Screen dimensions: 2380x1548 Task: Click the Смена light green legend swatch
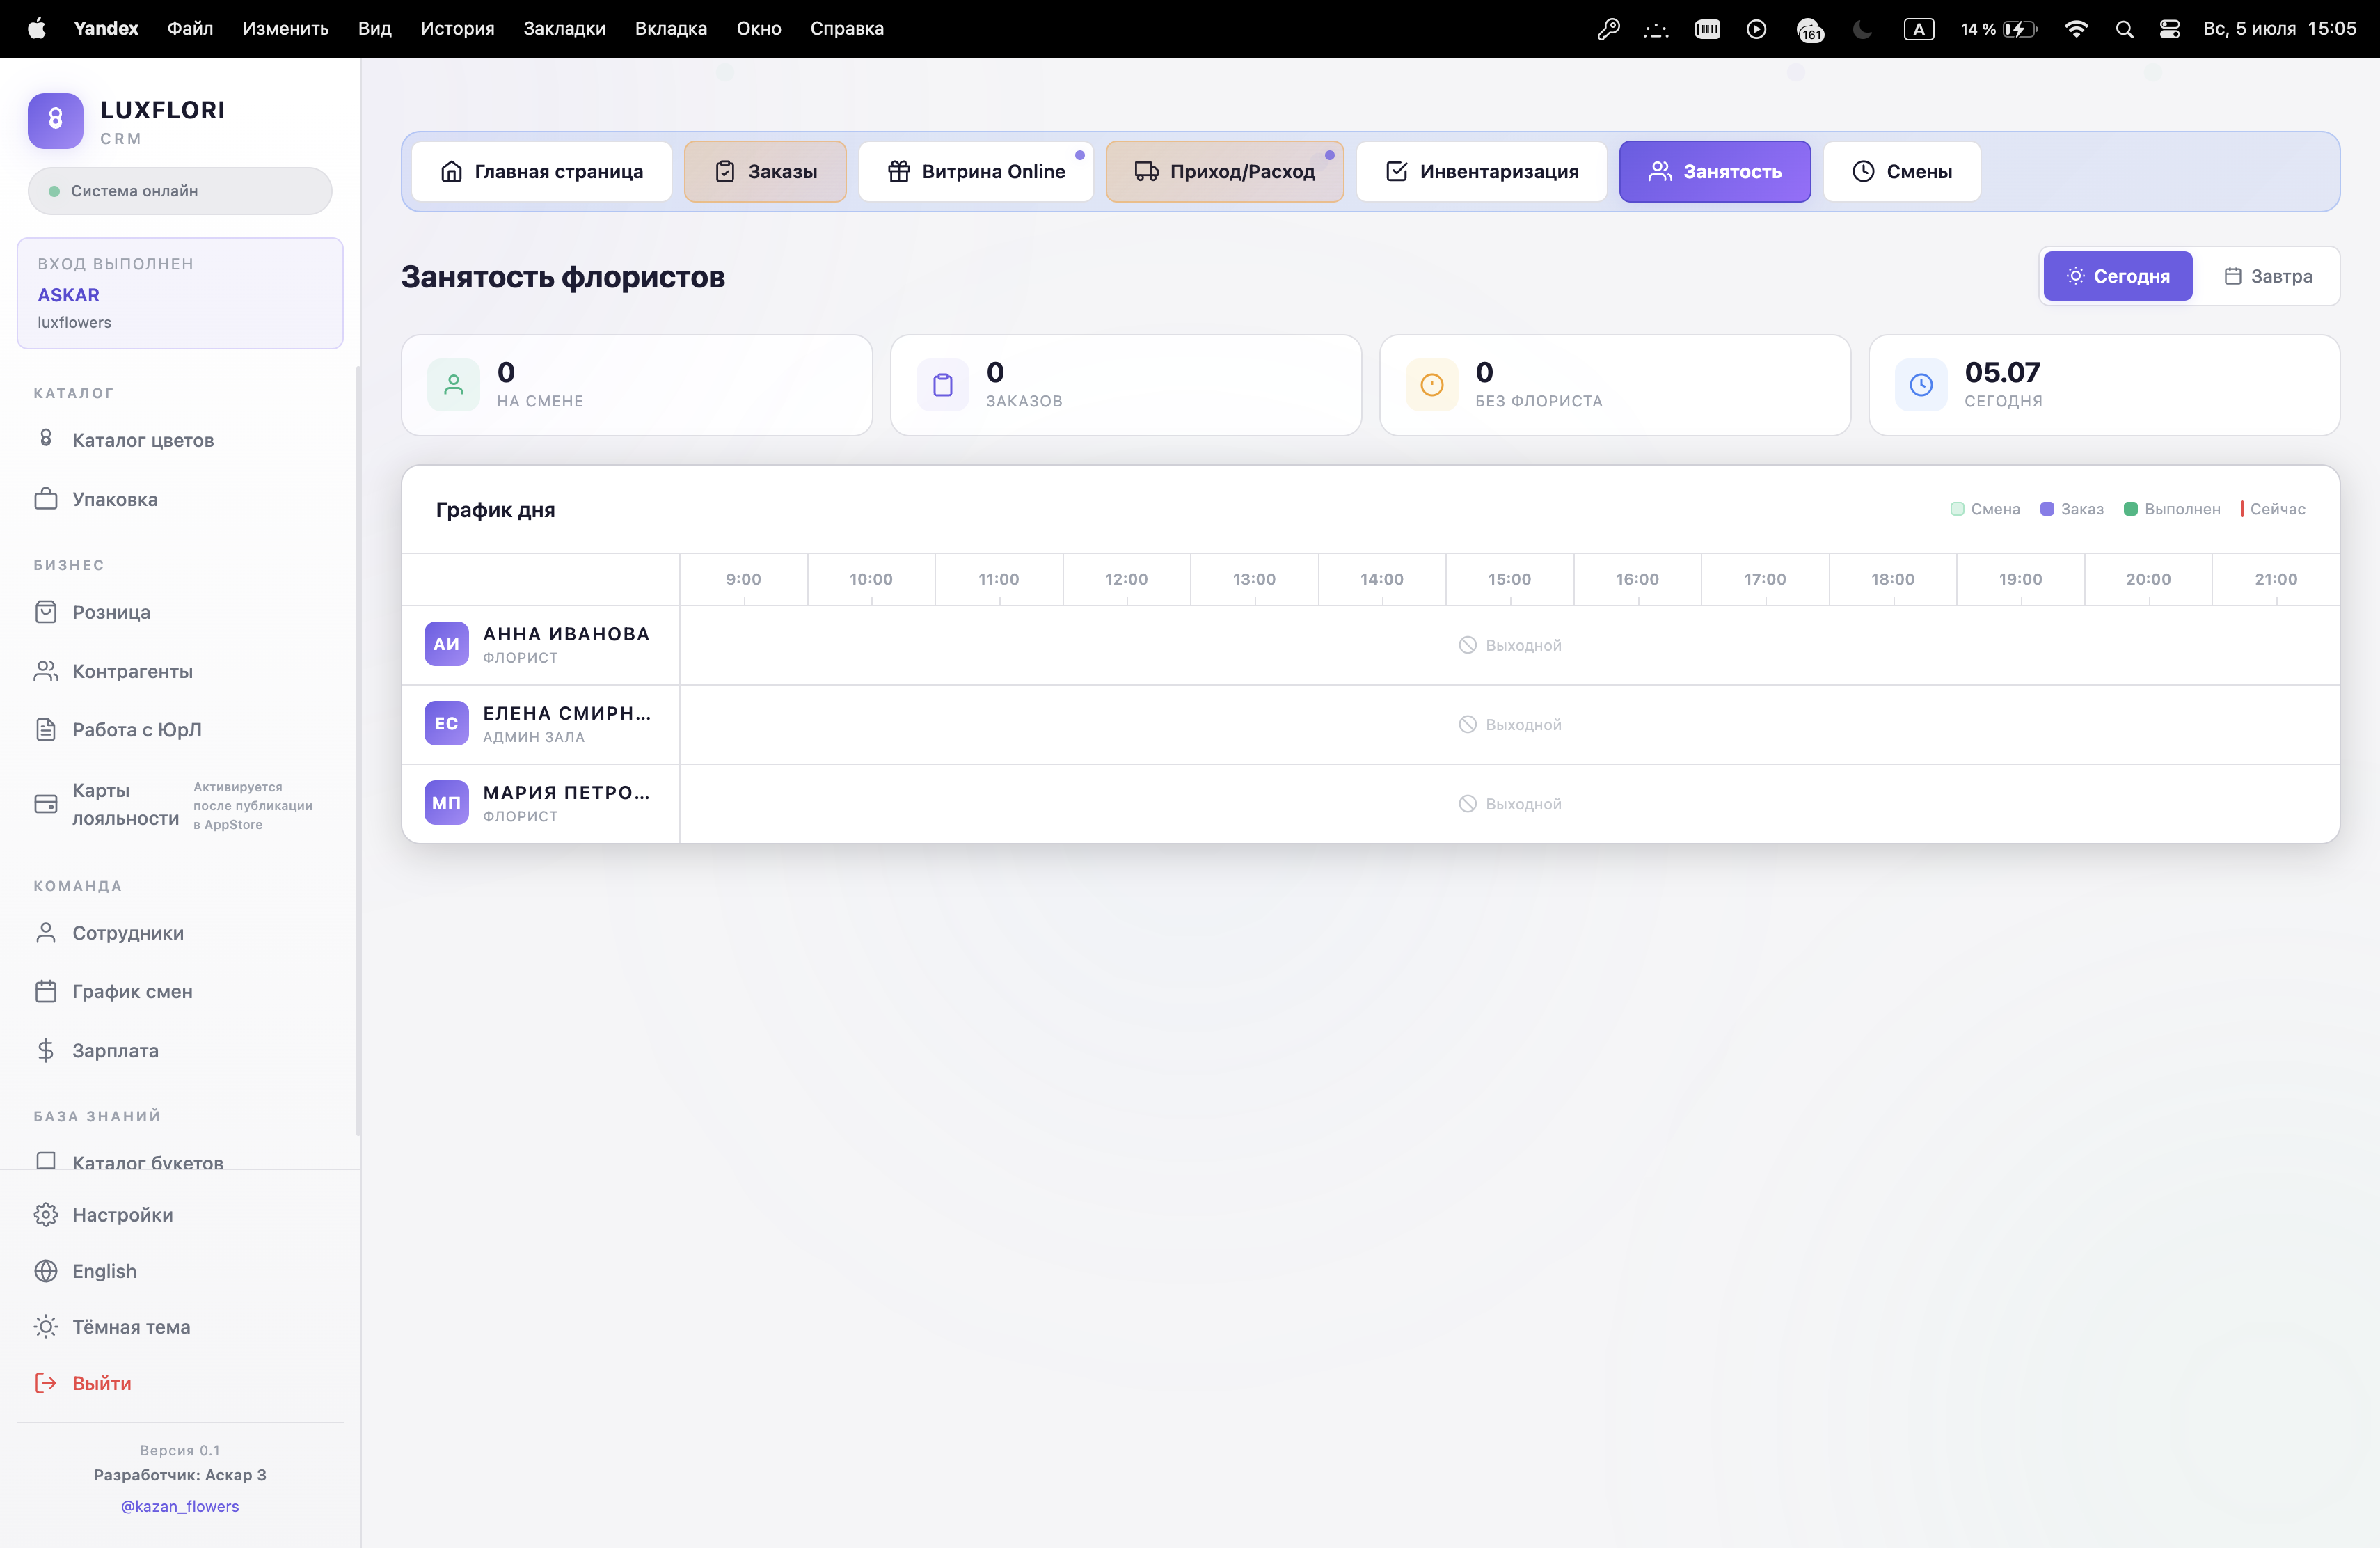click(x=1957, y=509)
